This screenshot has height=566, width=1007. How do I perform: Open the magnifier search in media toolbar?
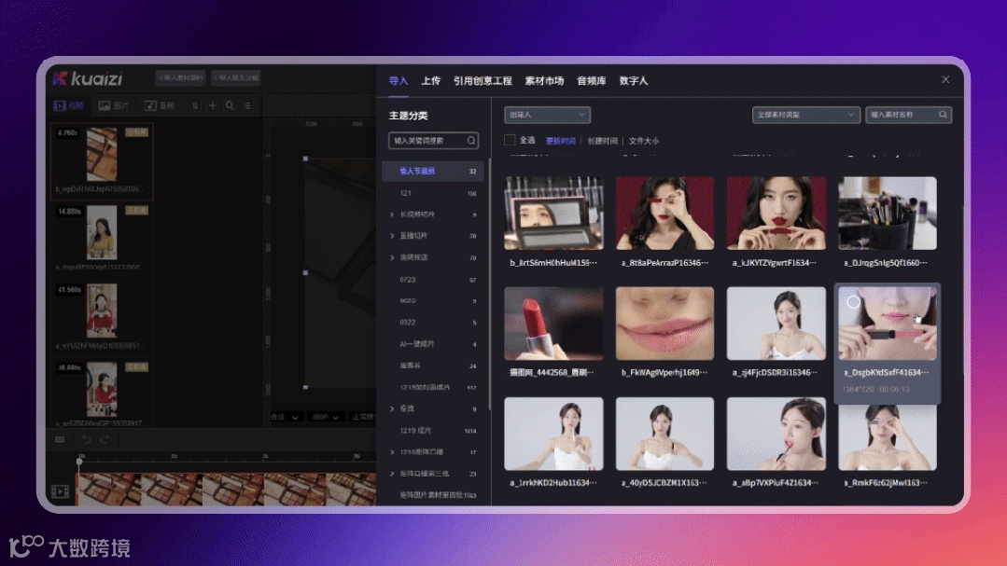[x=230, y=106]
